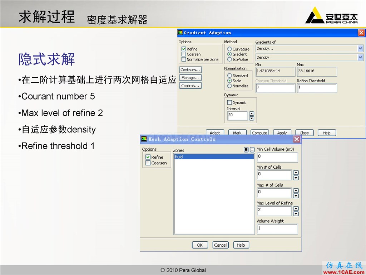Click the Coarsen Threshold field
This screenshot has width=366, height=275.
pos(276,88)
